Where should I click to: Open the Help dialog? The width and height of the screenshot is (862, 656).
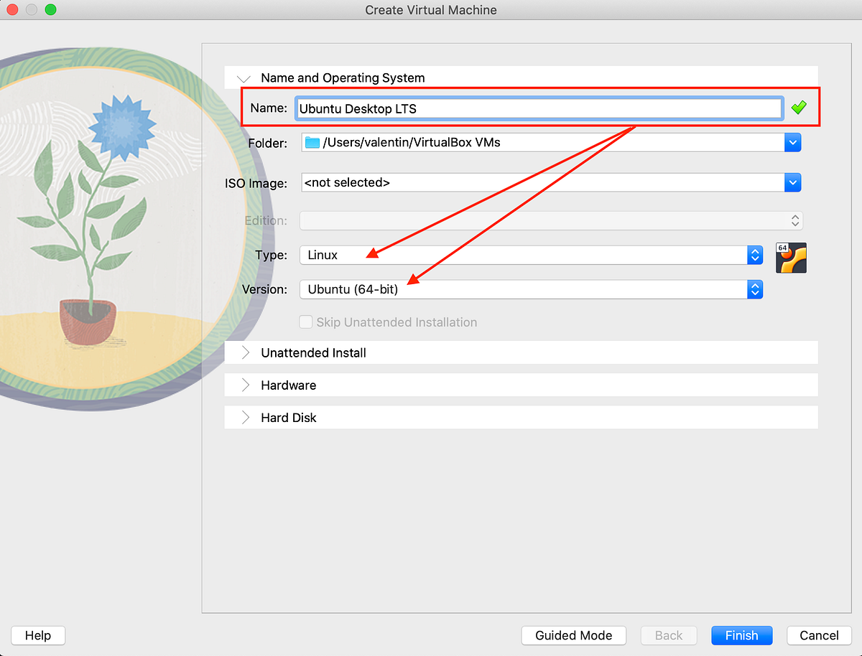[37, 635]
